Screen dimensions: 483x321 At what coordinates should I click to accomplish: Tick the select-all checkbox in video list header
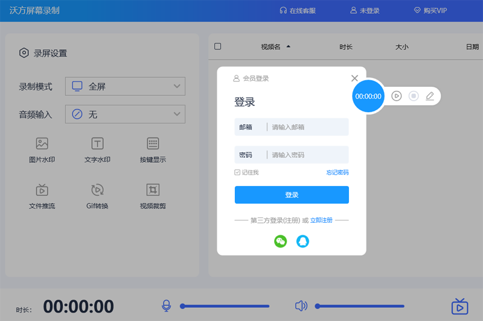point(218,46)
